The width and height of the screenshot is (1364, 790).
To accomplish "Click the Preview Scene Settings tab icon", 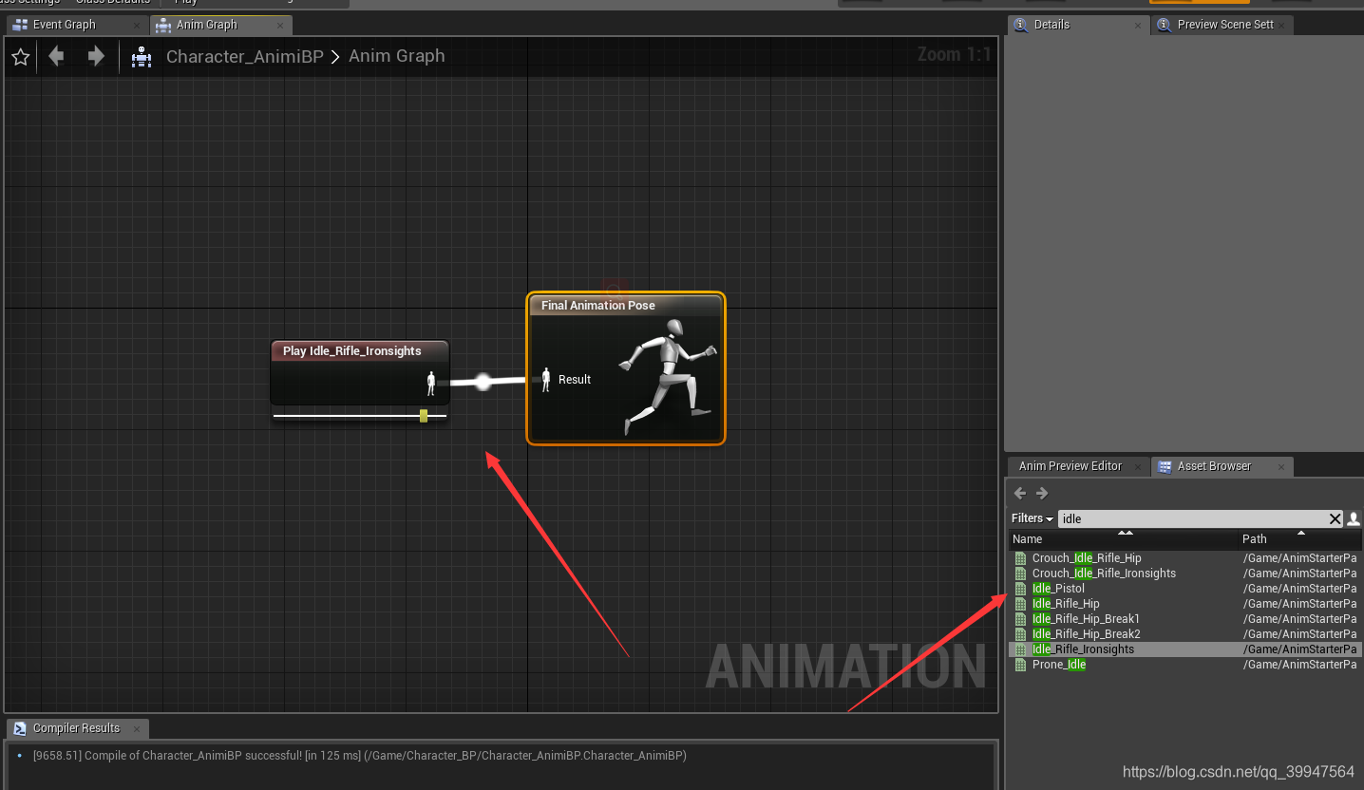I will tap(1165, 25).
